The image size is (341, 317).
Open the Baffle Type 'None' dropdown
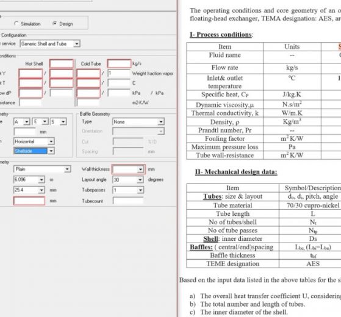161,122
